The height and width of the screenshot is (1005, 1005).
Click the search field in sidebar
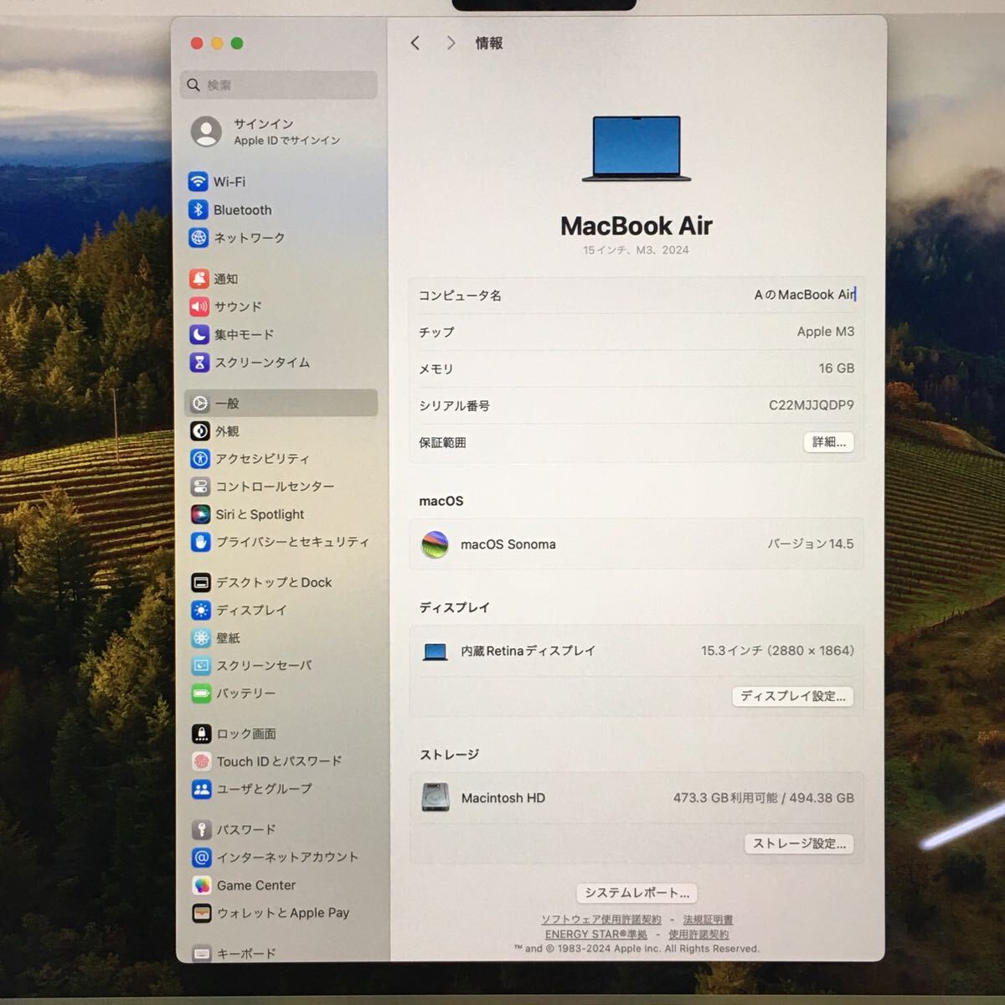[279, 85]
